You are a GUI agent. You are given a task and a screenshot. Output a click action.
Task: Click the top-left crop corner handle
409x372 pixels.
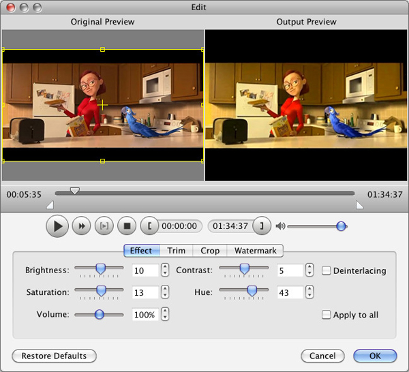[x=3, y=50]
